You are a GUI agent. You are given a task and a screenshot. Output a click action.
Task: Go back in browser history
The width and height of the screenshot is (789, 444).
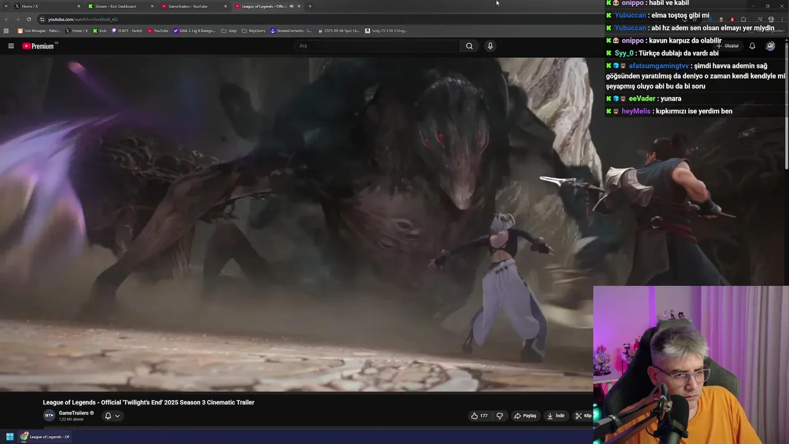point(7,19)
